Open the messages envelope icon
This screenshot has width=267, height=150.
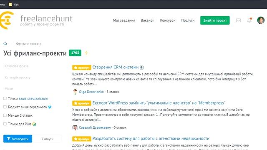pos(238,20)
